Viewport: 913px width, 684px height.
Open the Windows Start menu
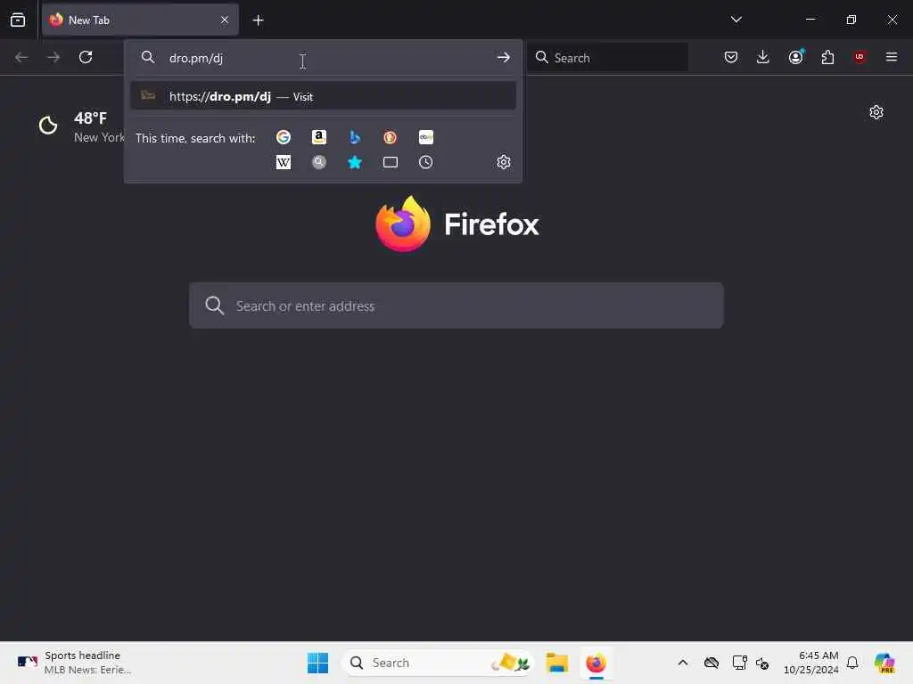(318, 663)
